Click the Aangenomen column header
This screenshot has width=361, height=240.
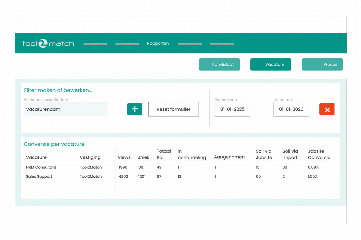coord(229,157)
